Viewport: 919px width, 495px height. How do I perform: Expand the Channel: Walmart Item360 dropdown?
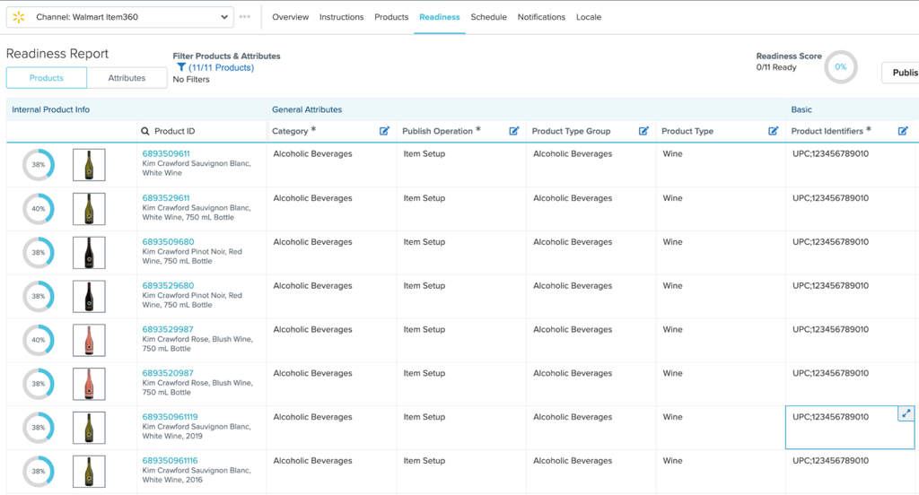[120, 17]
